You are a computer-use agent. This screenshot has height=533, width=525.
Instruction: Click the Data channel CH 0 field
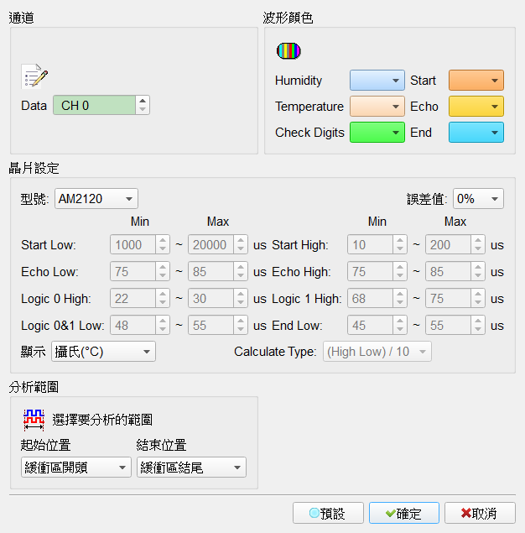point(94,106)
